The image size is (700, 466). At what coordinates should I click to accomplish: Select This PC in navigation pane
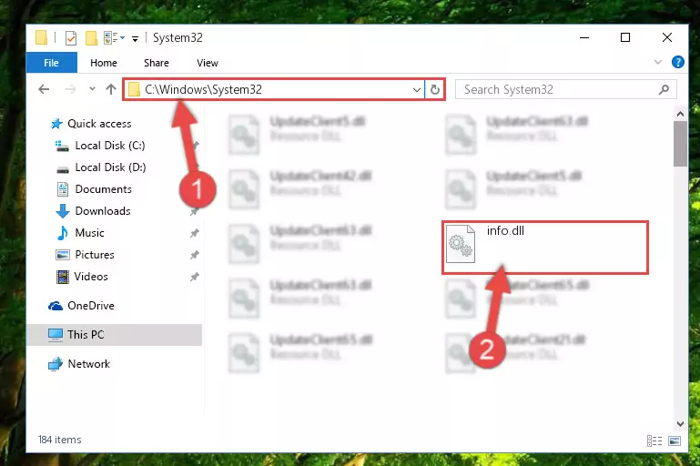pyautogui.click(x=114, y=335)
